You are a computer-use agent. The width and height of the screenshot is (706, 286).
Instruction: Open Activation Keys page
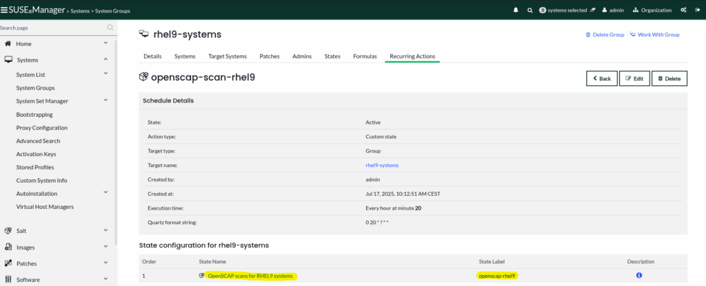tap(36, 154)
